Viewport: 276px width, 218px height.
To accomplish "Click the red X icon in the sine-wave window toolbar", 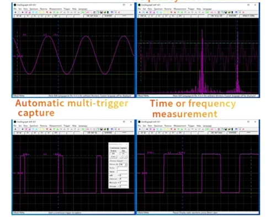I will [x=119, y=12].
